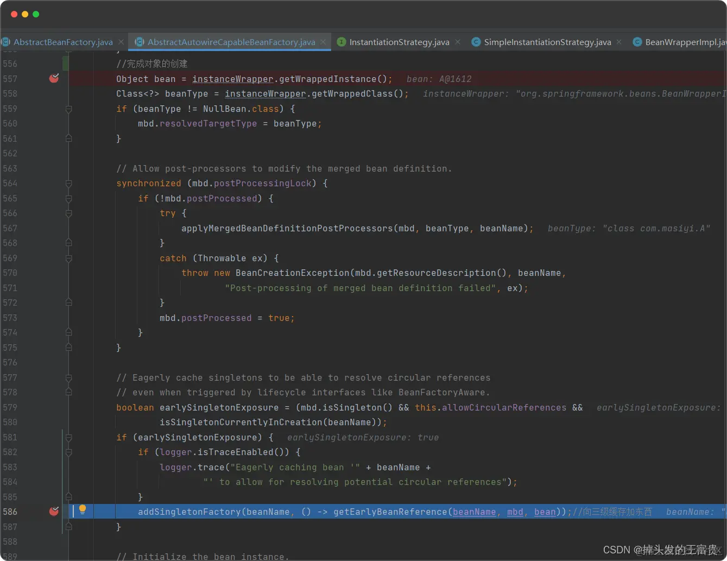
Task: Click the green interface icon on InstantiationStrategy.java tab
Action: tap(342, 42)
